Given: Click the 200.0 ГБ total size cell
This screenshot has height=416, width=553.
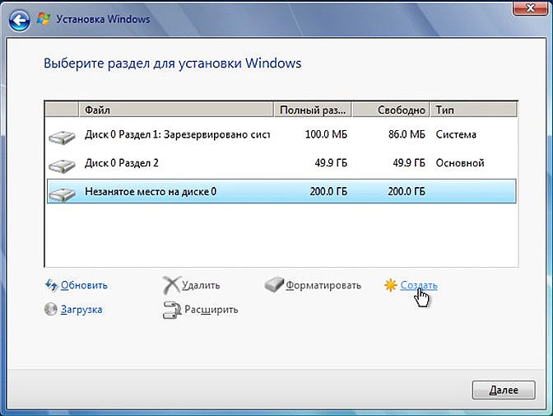Looking at the screenshot, I should (x=328, y=191).
